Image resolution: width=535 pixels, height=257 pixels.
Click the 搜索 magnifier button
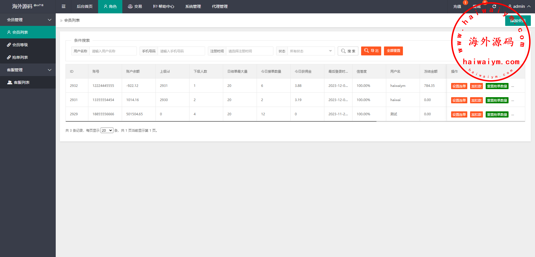point(348,51)
